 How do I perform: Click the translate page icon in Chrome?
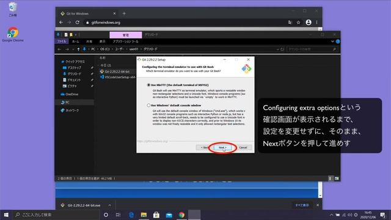(290, 23)
